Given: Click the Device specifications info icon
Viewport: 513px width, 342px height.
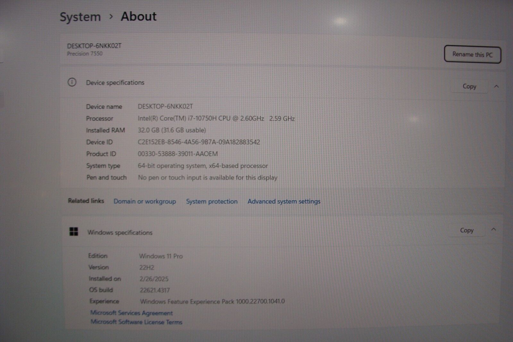Looking at the screenshot, I should pyautogui.click(x=72, y=82).
